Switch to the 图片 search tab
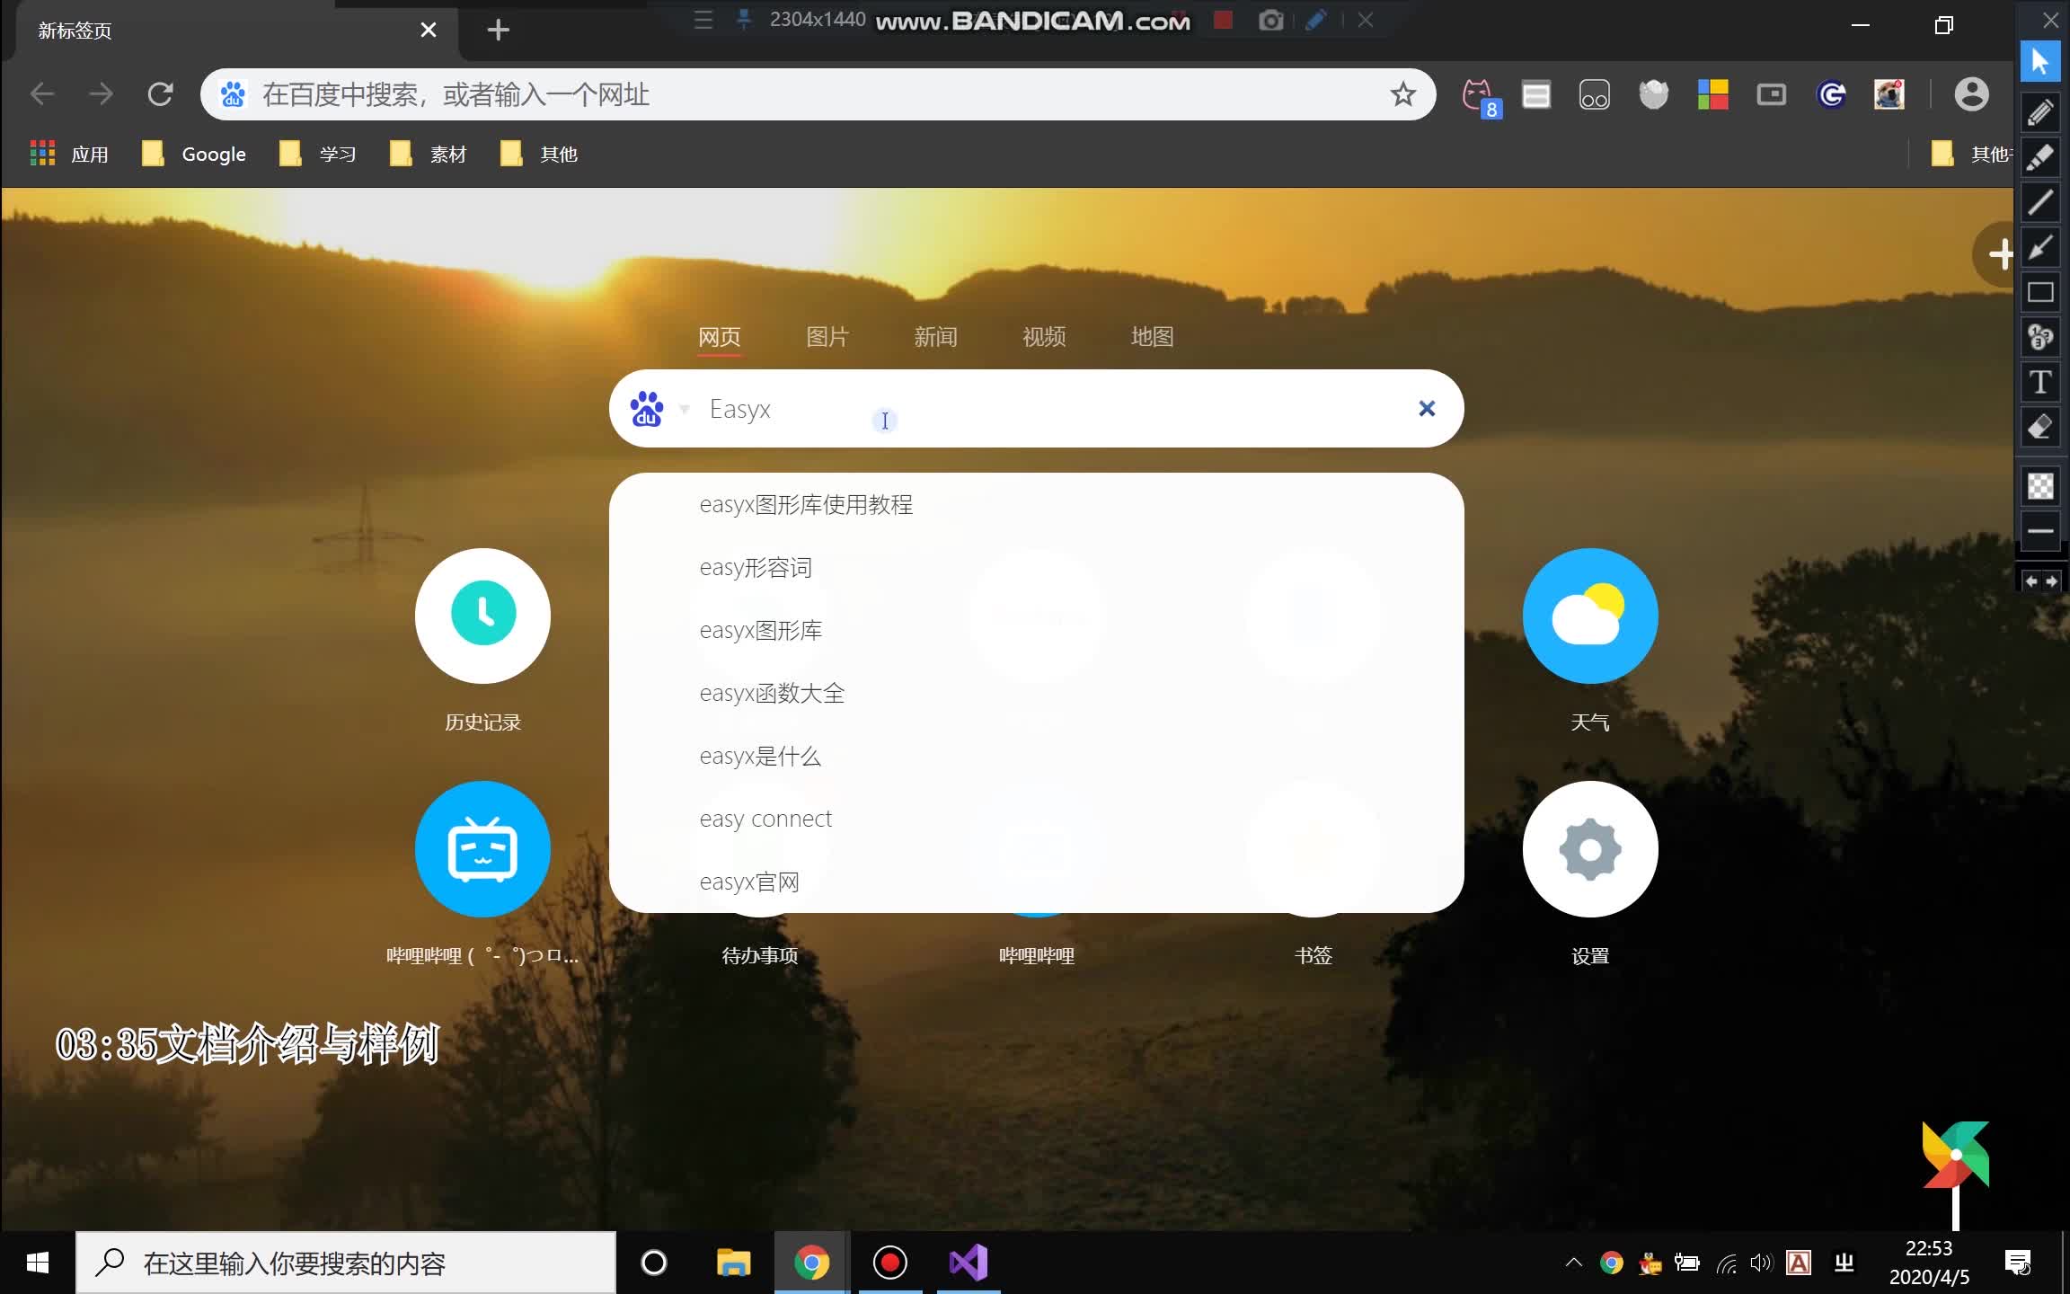Image resolution: width=2070 pixels, height=1294 pixels. [827, 337]
